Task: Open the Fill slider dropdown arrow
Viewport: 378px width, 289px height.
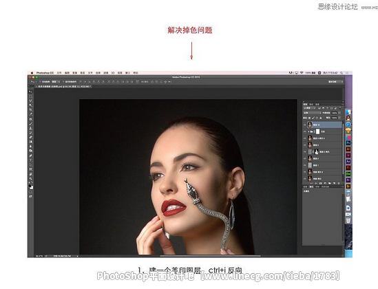Action: pyautogui.click(x=339, y=118)
